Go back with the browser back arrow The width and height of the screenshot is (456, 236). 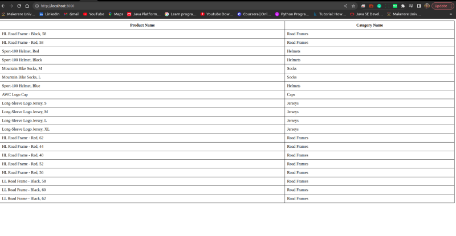point(3,6)
